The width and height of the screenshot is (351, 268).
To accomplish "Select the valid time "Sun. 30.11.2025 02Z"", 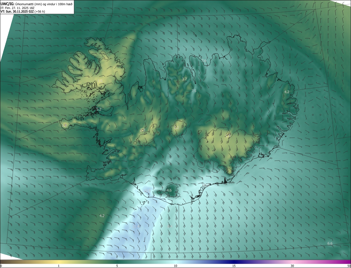I will pyautogui.click(x=20, y=12).
